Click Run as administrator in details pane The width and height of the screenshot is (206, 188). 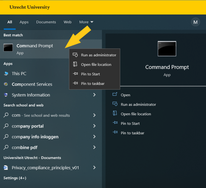click(x=138, y=104)
